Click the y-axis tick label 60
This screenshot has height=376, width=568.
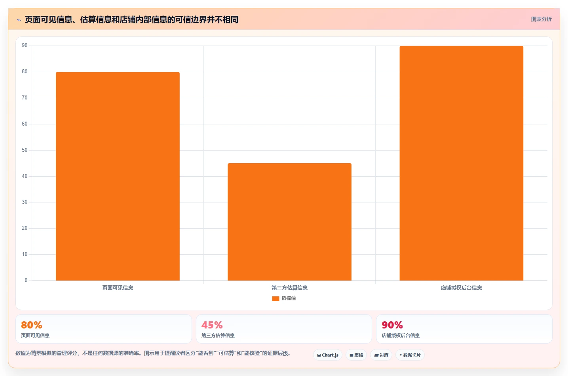pos(25,124)
